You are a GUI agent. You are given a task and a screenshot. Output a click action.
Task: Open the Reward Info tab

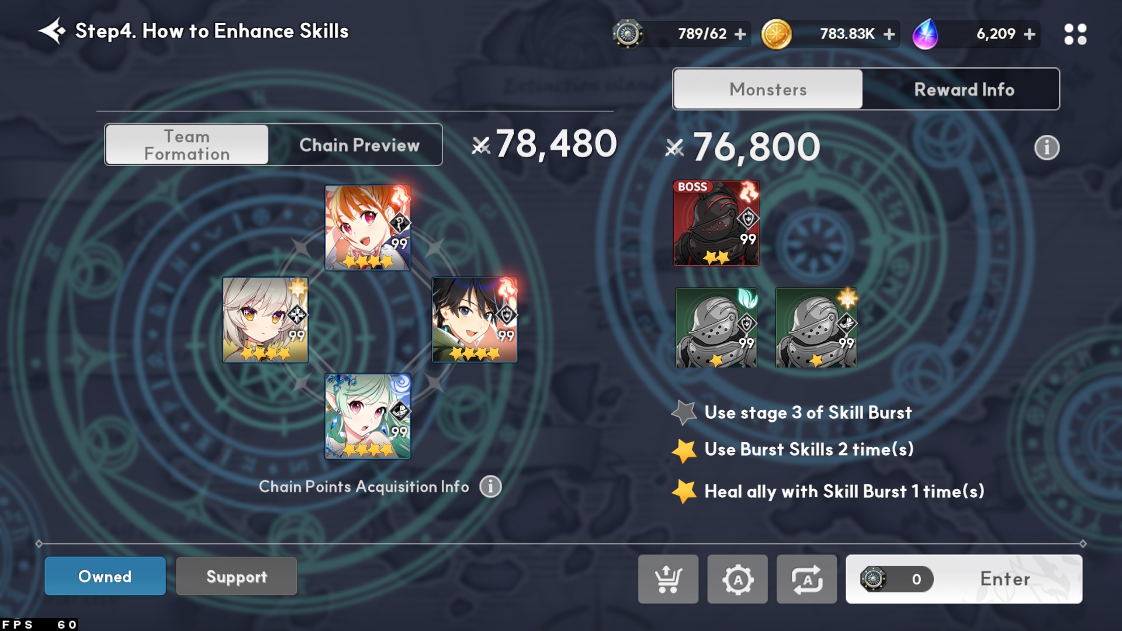964,89
